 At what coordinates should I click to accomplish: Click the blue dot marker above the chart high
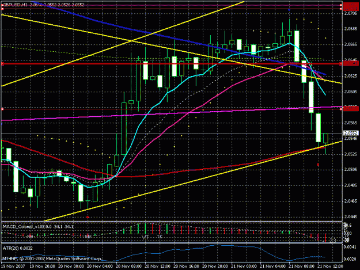click(x=289, y=10)
